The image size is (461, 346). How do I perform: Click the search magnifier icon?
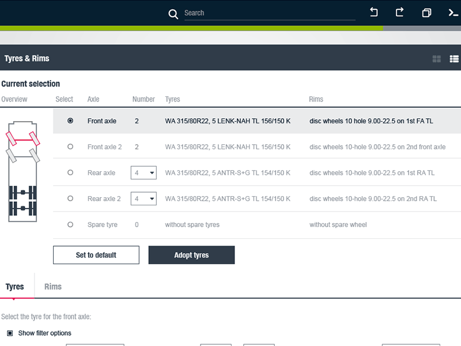click(x=173, y=14)
